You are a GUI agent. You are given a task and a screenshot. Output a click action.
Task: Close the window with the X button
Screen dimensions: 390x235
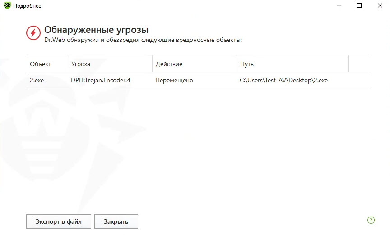(x=380, y=6)
